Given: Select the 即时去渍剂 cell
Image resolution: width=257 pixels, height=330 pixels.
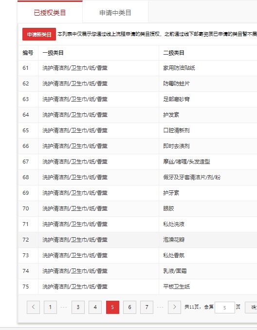Looking at the screenshot, I should (x=176, y=146).
